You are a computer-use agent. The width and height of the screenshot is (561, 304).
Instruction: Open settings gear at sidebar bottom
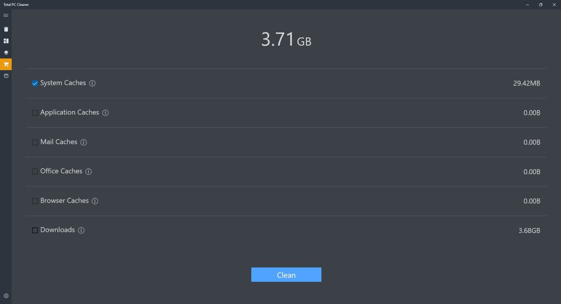click(6, 296)
